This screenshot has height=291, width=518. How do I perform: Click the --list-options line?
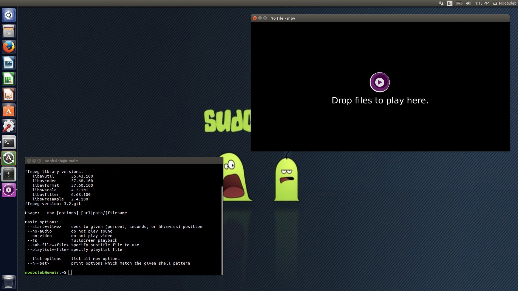coord(74,259)
